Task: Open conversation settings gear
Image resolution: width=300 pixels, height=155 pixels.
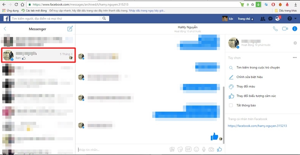Action: pyautogui.click(x=295, y=43)
